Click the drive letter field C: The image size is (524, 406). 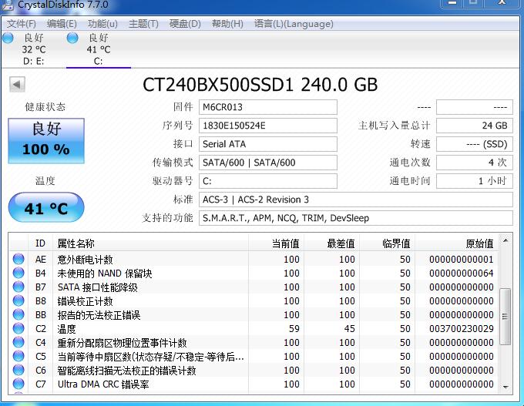[267, 181]
